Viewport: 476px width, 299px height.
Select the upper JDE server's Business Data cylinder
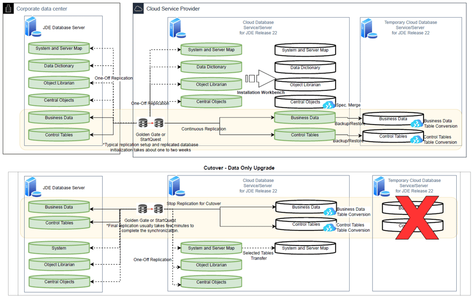[59, 118]
